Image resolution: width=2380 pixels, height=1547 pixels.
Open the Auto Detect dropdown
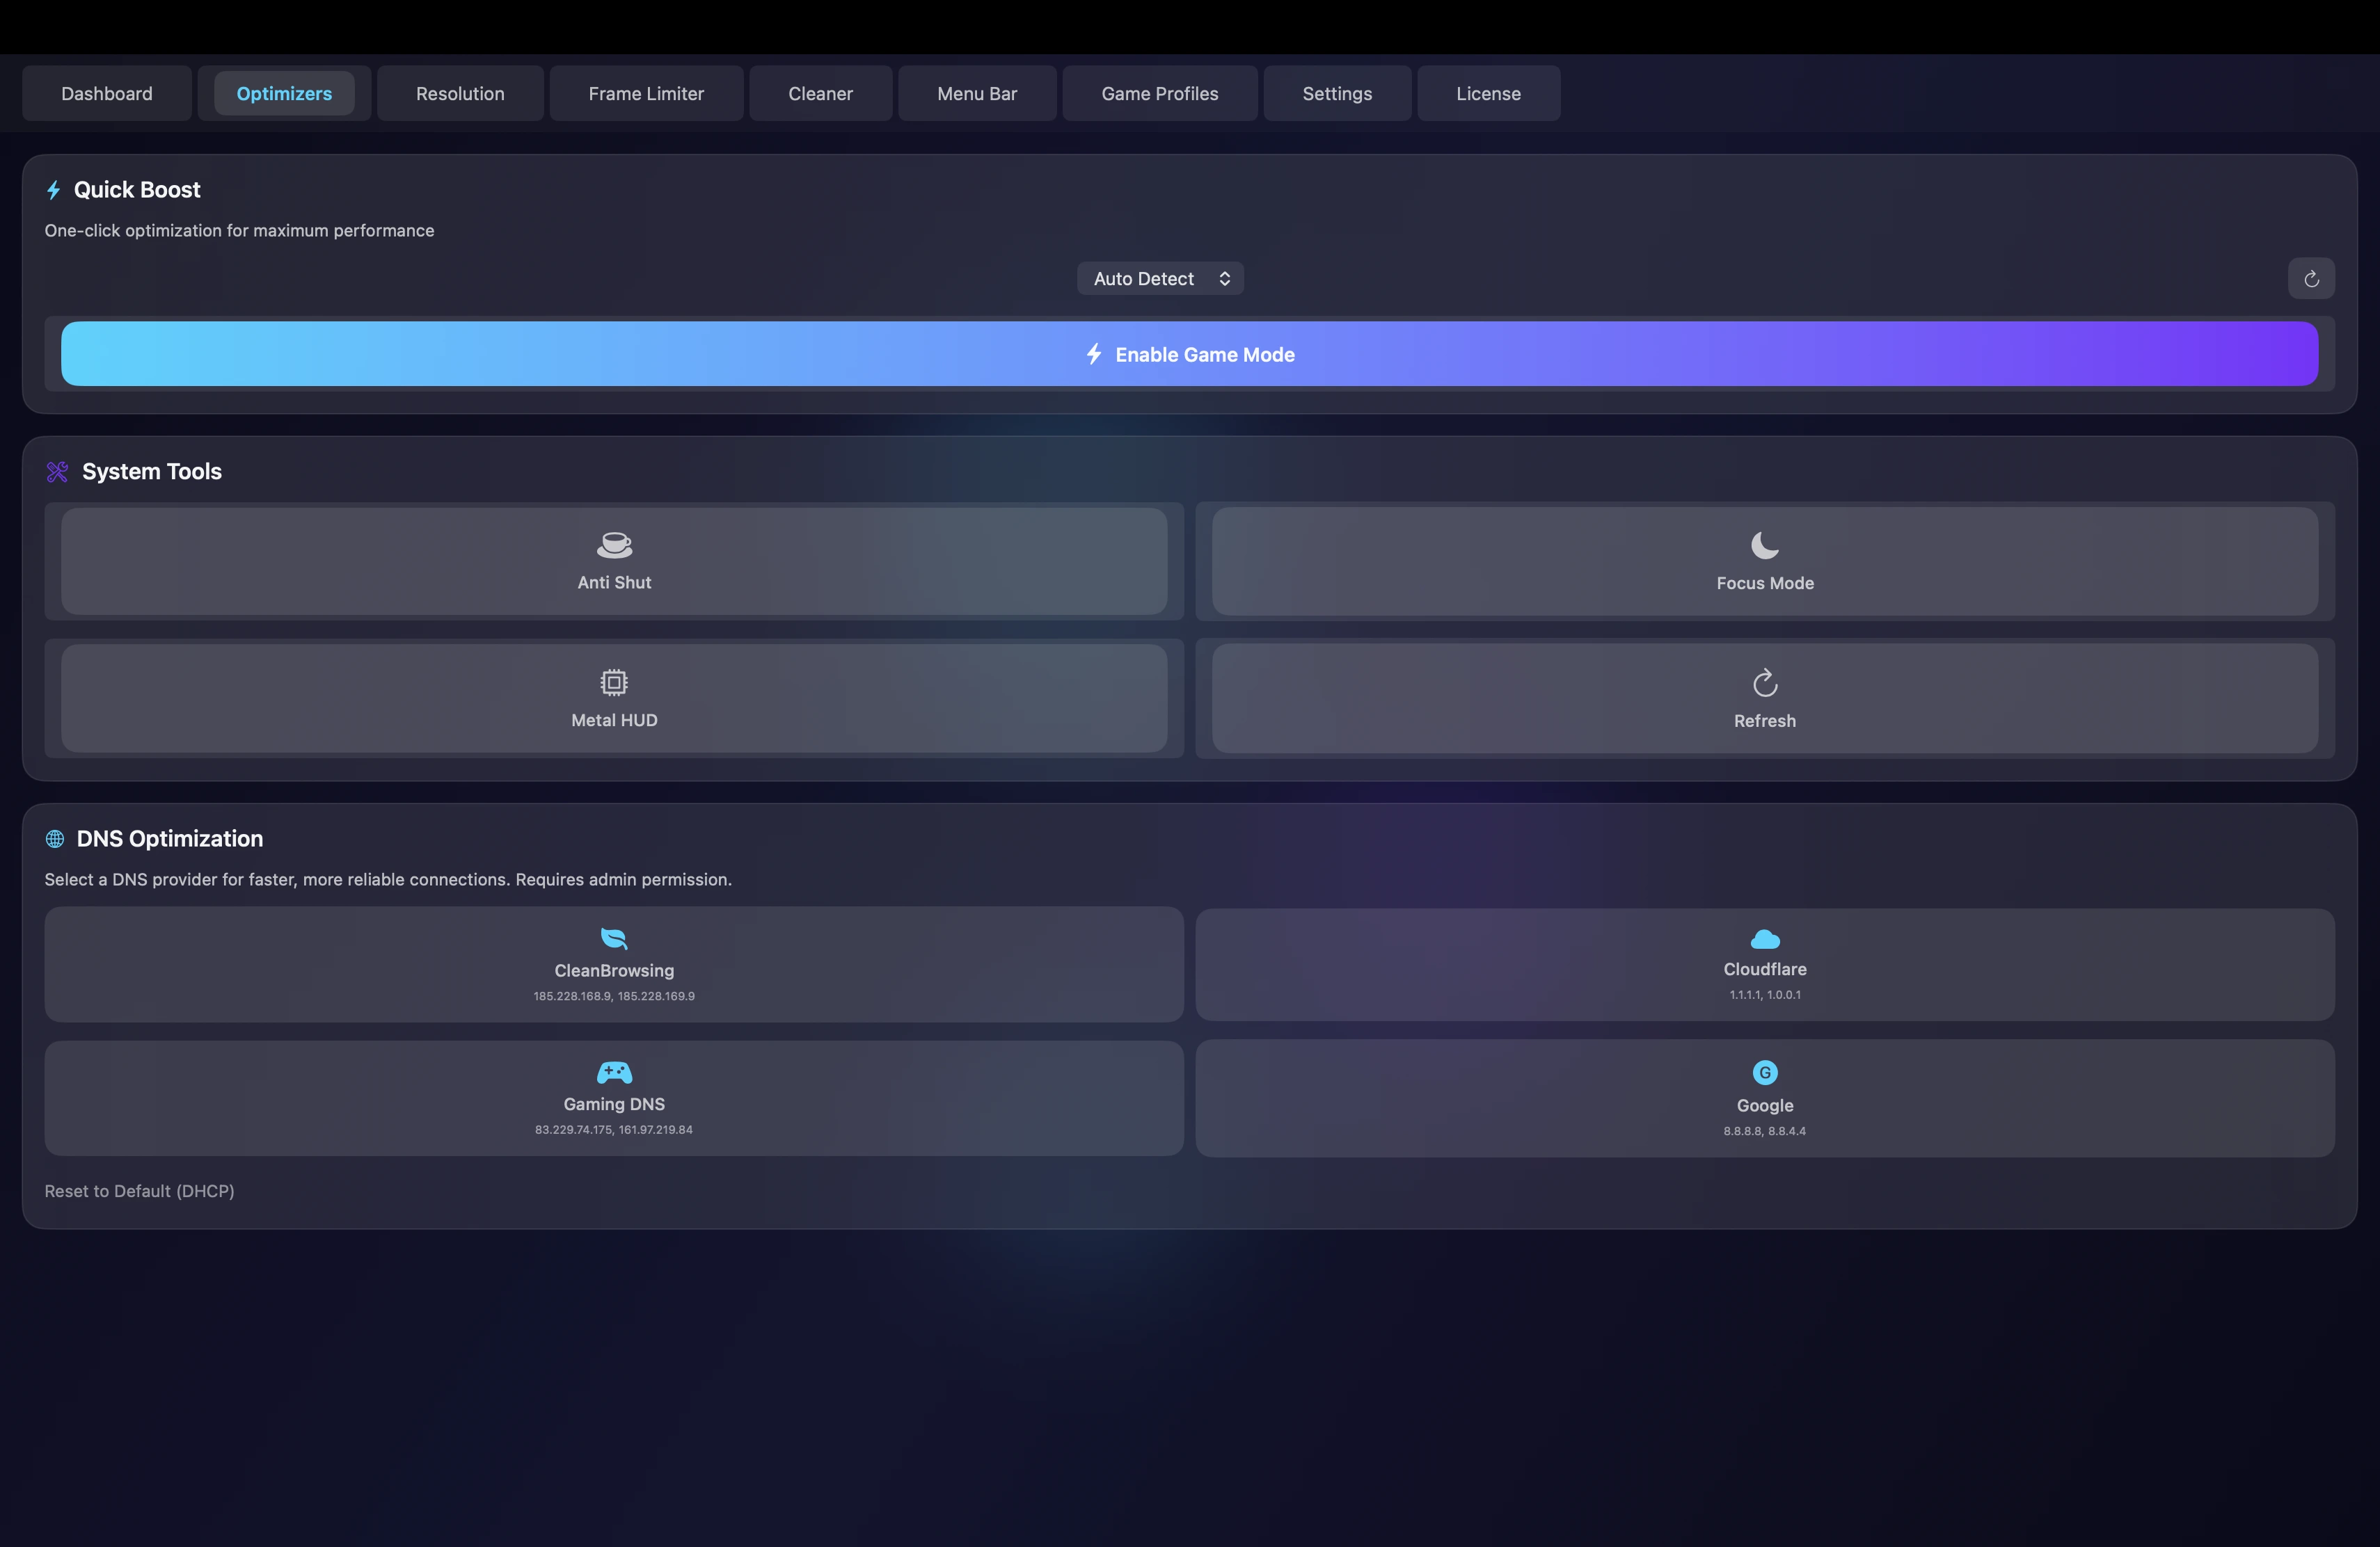tap(1160, 279)
